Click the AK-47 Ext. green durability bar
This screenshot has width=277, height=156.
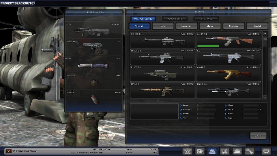(x=208, y=46)
